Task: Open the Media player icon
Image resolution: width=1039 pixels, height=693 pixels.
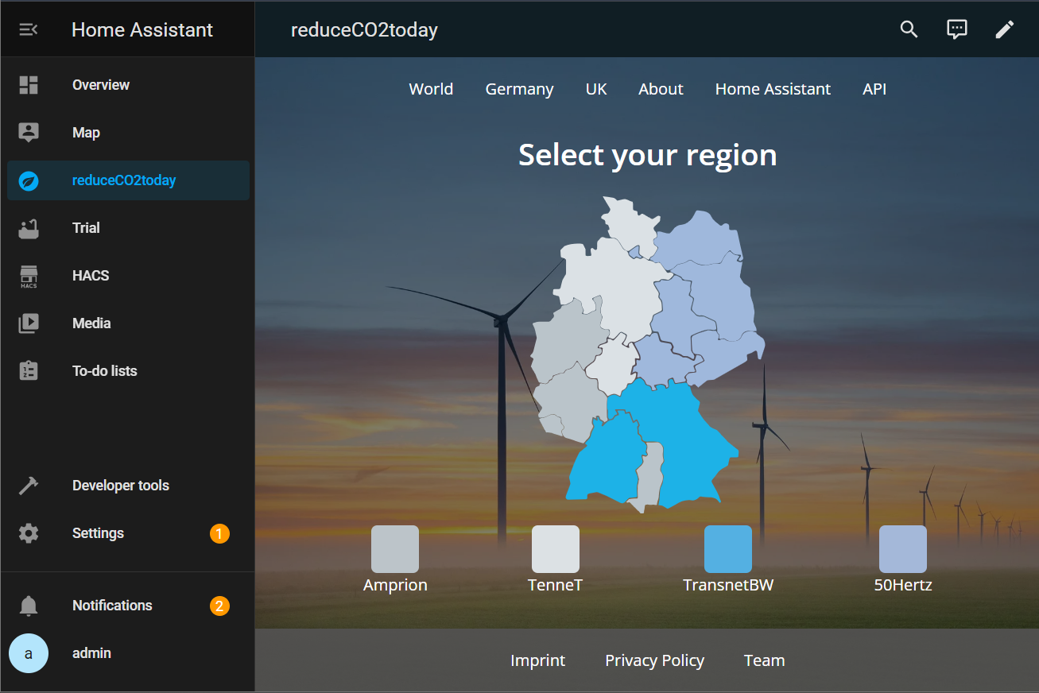Action: [x=29, y=323]
